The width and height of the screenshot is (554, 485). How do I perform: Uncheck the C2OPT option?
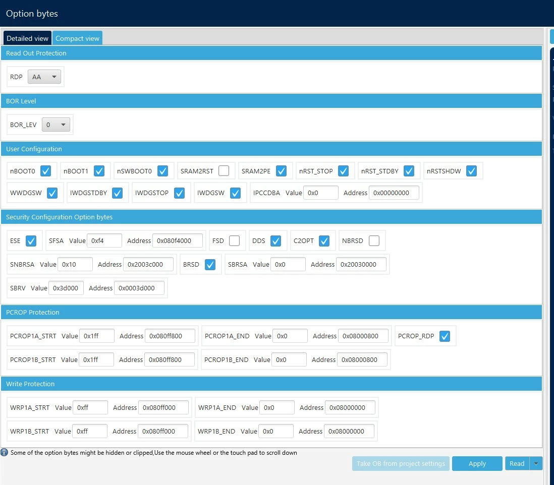324,240
